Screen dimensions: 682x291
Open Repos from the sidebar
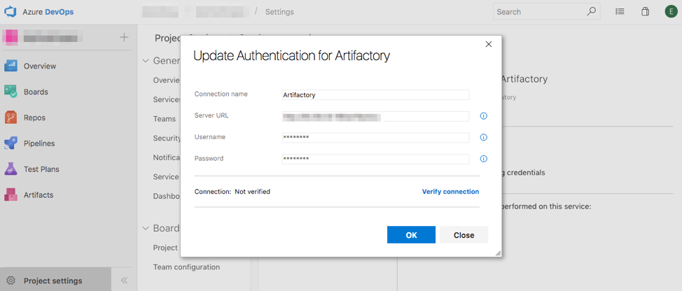click(35, 118)
